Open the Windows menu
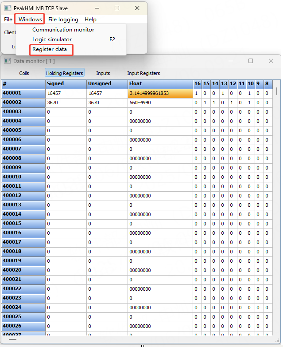 point(30,19)
